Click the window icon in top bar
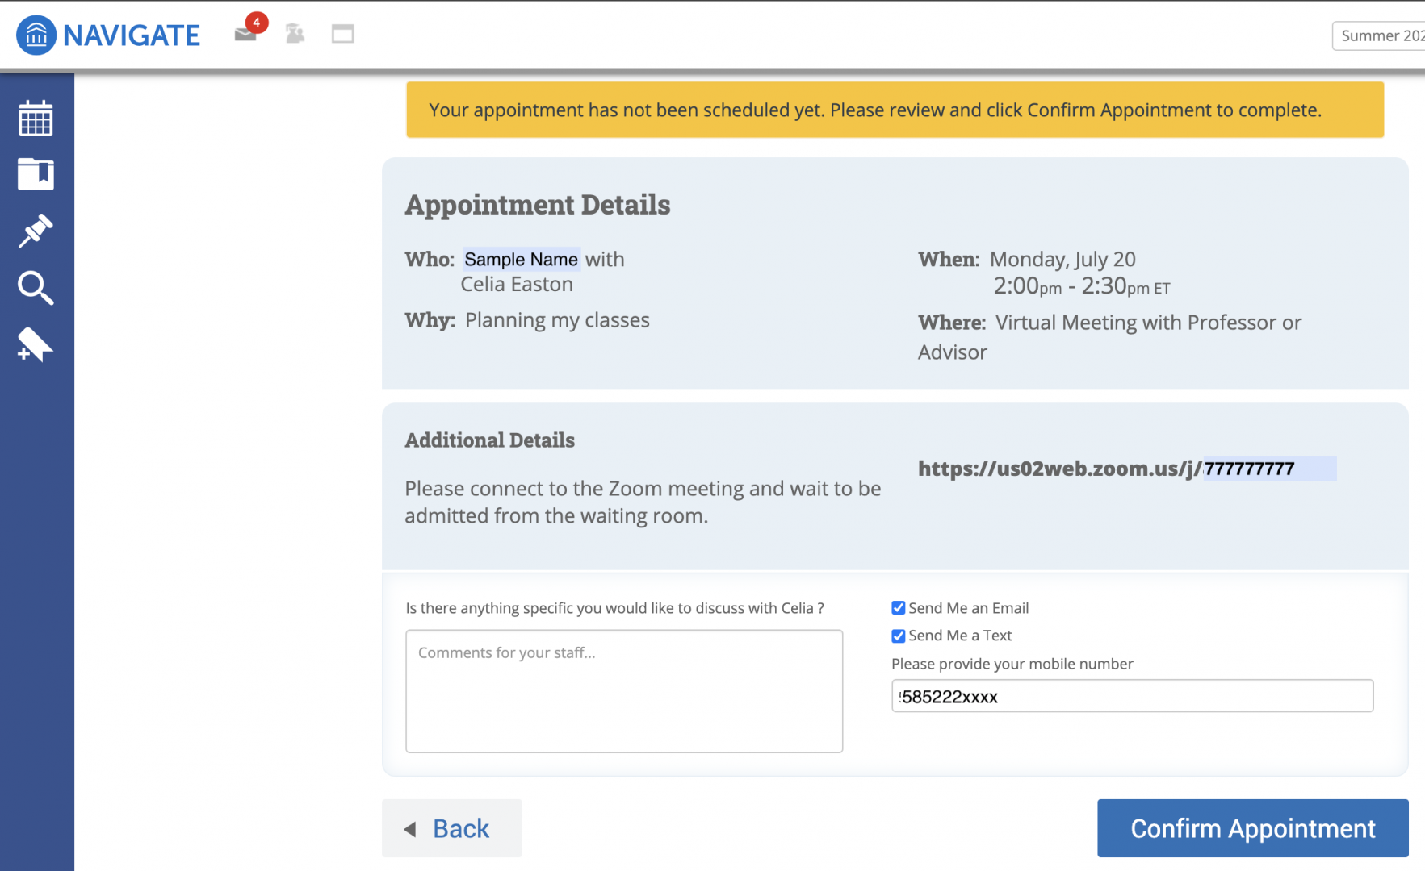Image resolution: width=1425 pixels, height=871 pixels. (343, 34)
